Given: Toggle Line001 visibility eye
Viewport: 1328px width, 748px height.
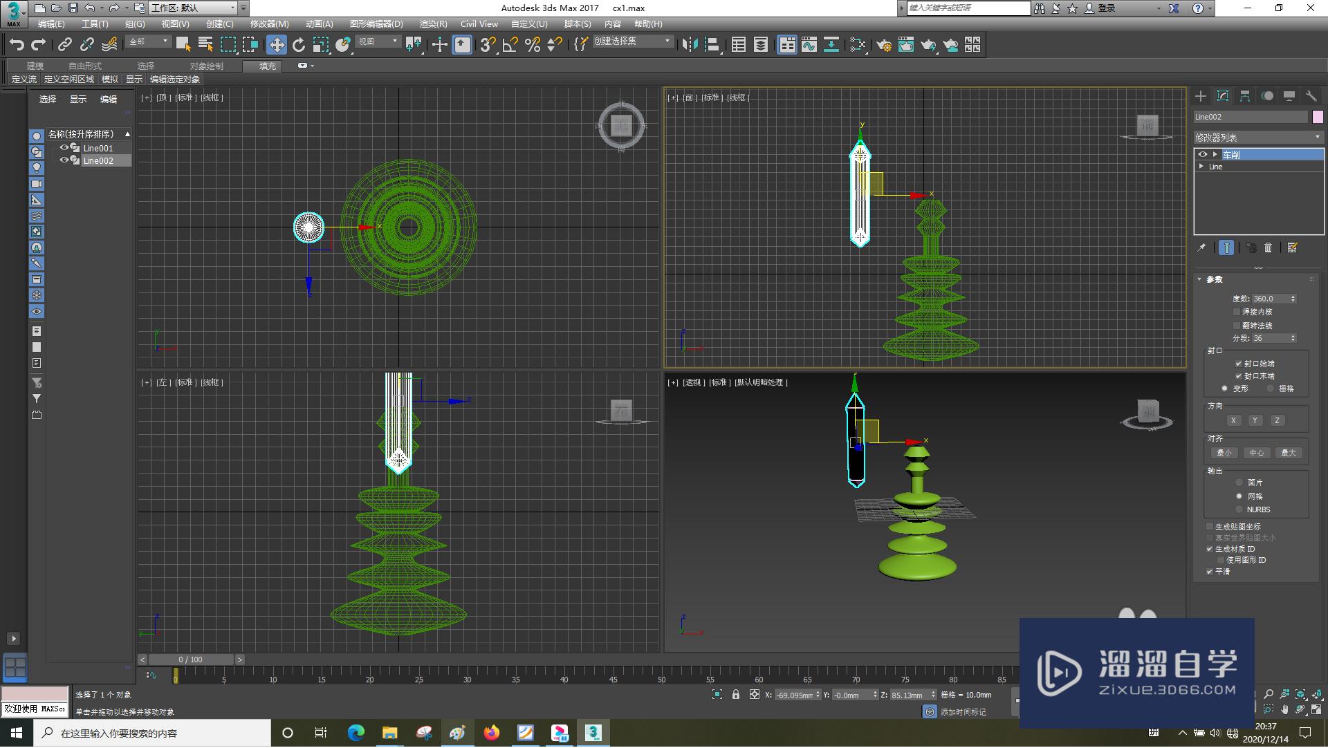Looking at the screenshot, I should pyautogui.click(x=64, y=148).
